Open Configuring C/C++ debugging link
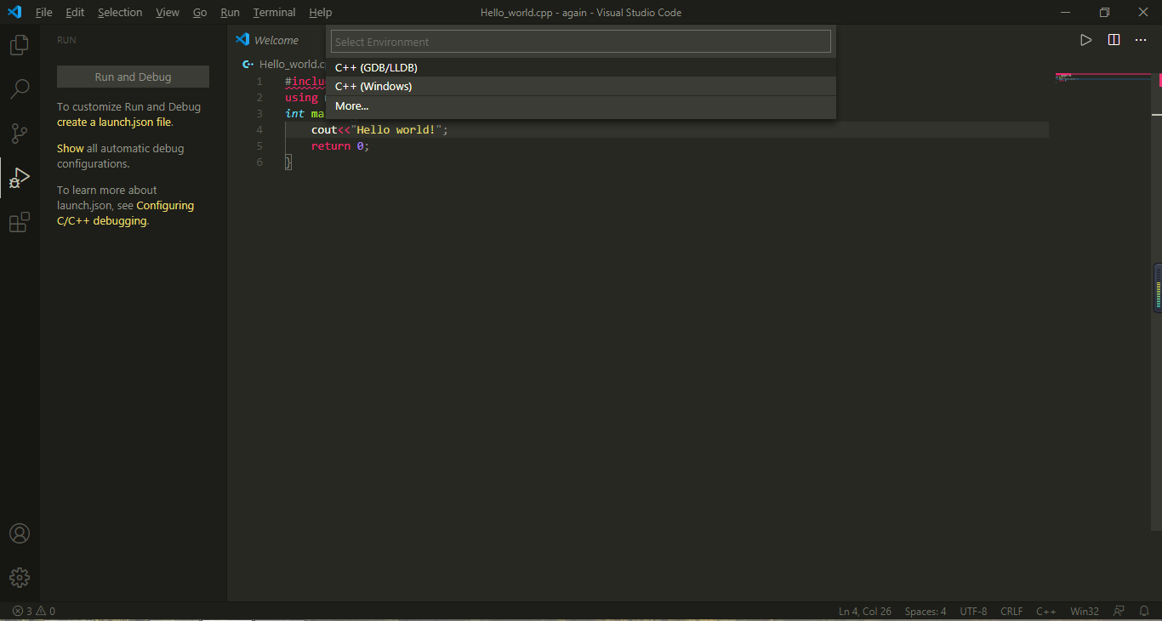The image size is (1162, 621). [x=125, y=214]
